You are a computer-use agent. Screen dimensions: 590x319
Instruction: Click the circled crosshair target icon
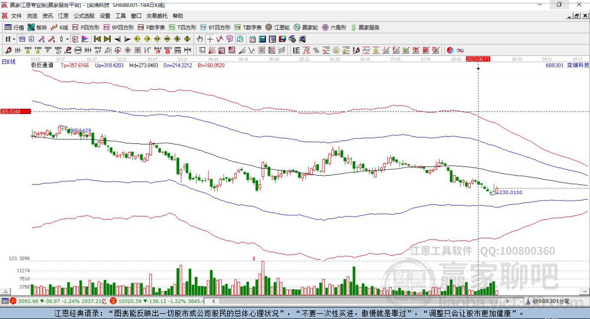[118, 50]
